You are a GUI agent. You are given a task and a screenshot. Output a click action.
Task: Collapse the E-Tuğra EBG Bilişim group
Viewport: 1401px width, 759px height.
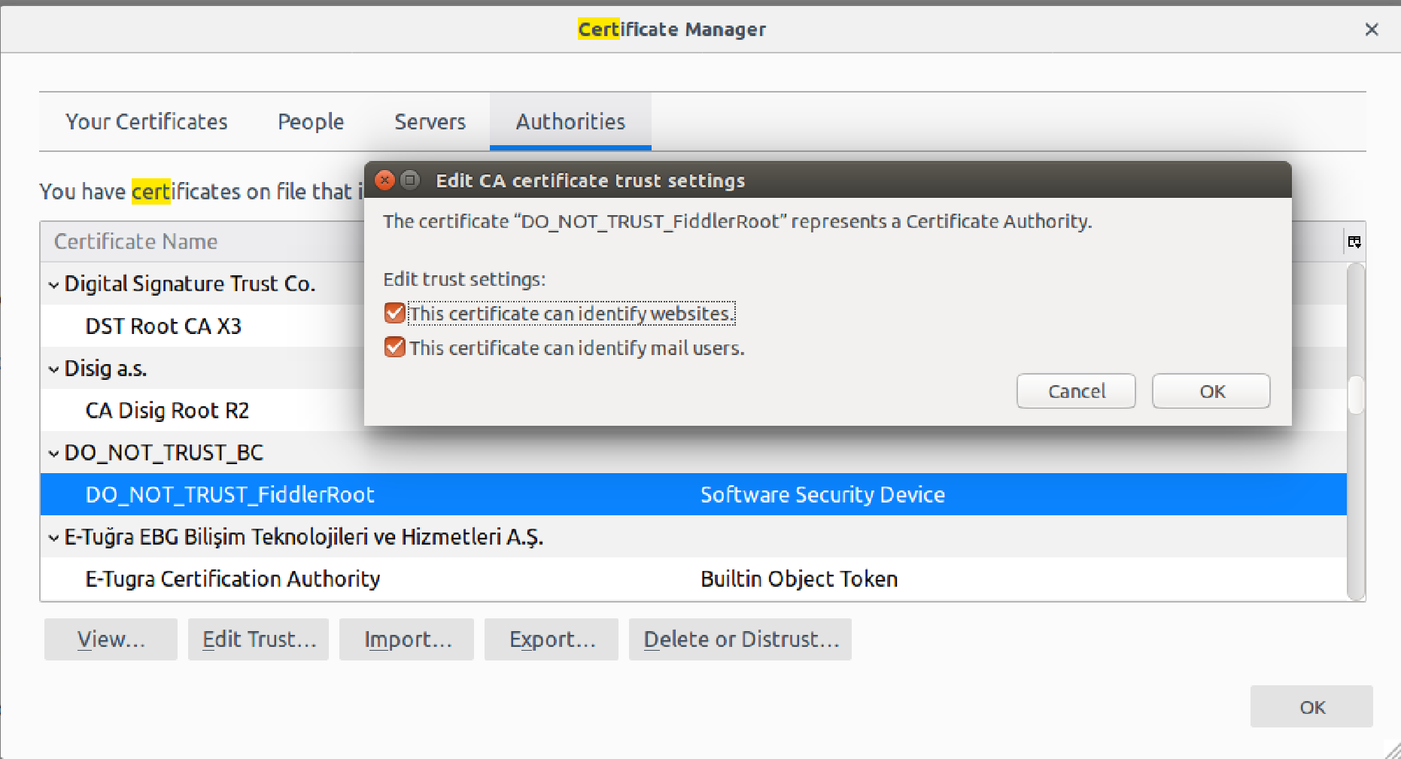click(53, 537)
